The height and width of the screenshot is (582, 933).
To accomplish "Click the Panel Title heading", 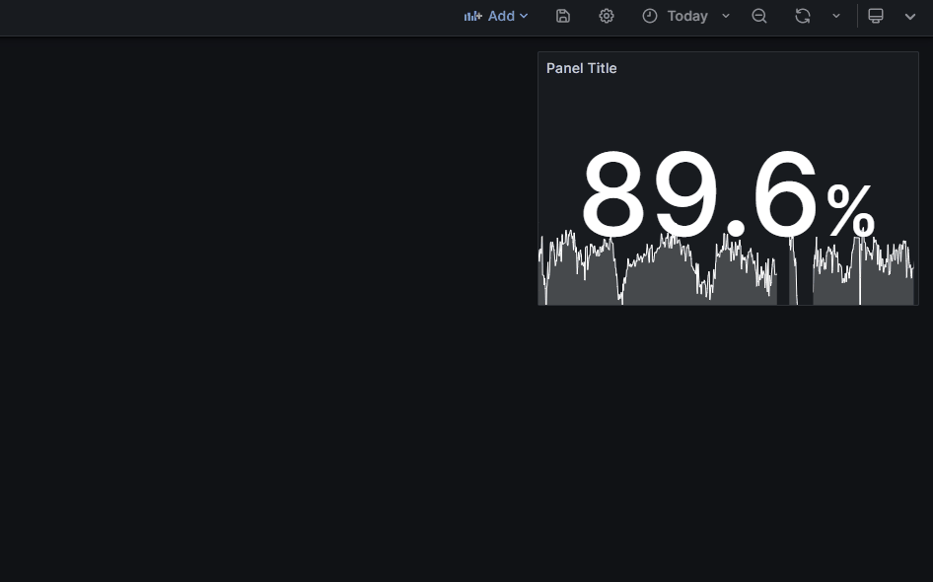I will (581, 68).
